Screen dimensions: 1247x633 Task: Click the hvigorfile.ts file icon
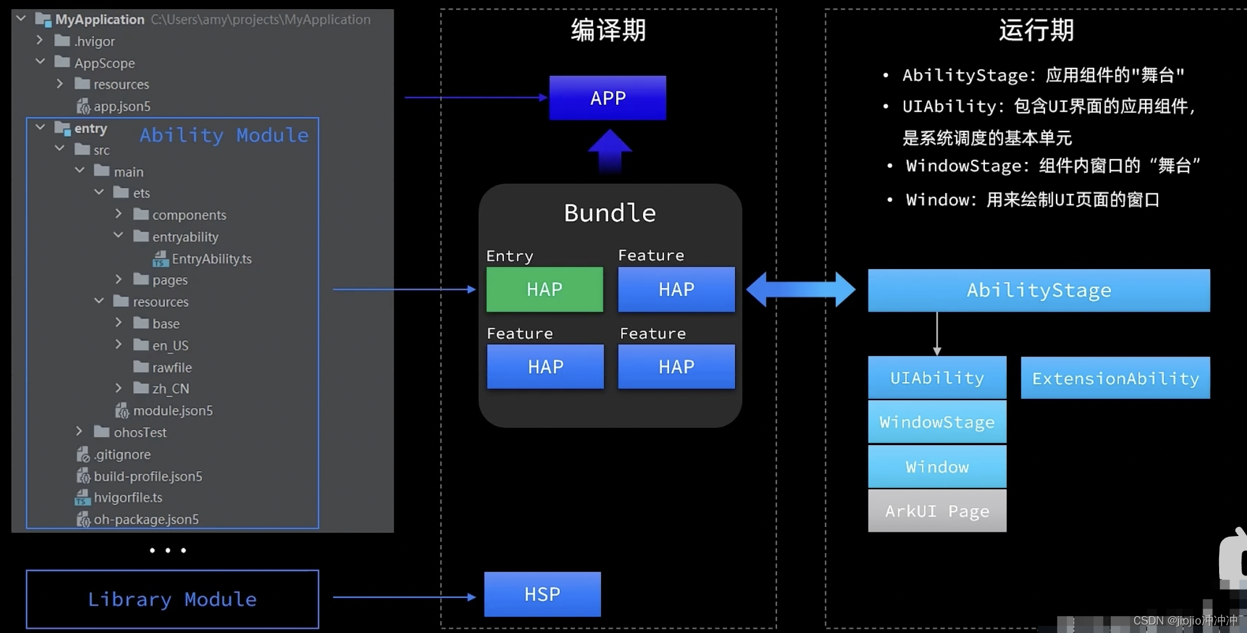coord(82,498)
